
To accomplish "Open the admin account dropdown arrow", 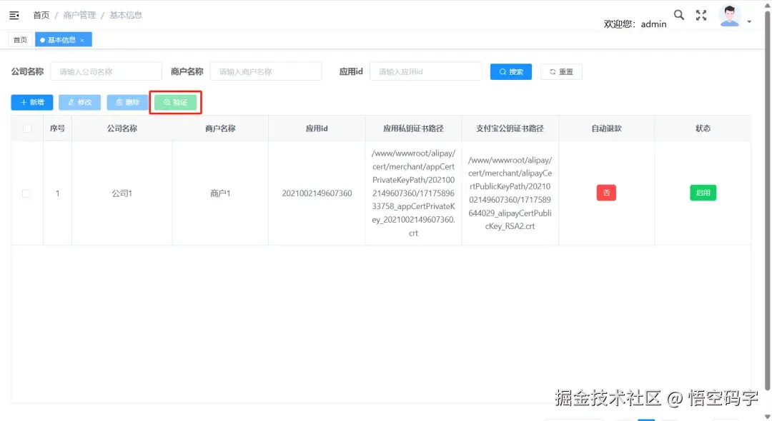I will [x=749, y=20].
